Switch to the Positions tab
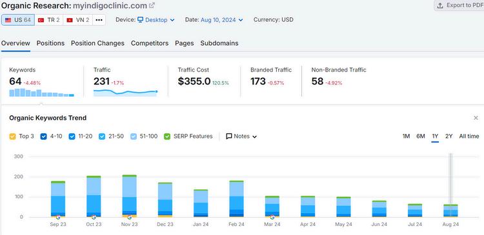 50,43
